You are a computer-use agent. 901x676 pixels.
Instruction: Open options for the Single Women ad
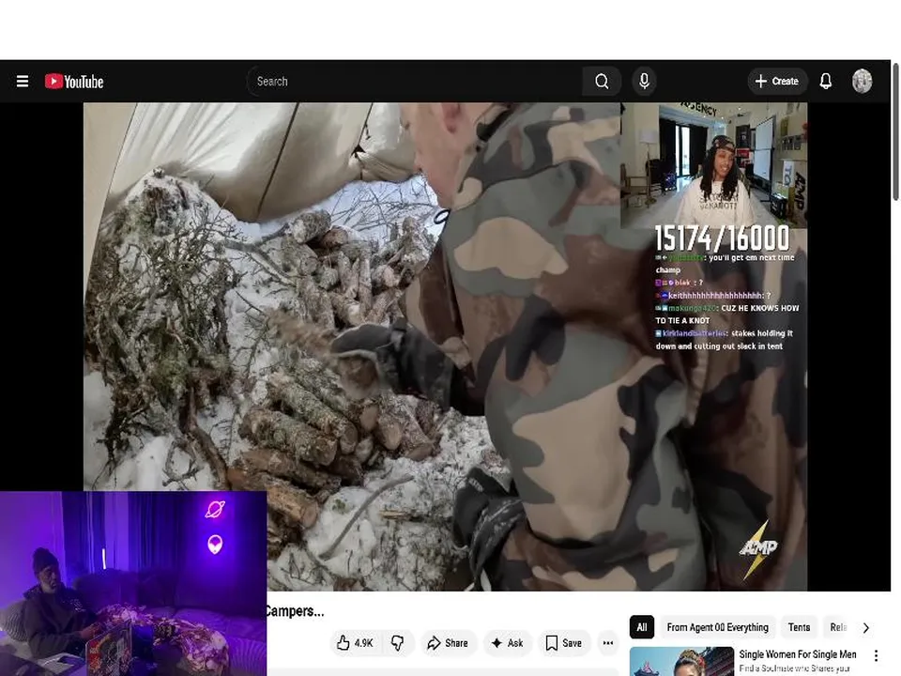click(x=876, y=655)
